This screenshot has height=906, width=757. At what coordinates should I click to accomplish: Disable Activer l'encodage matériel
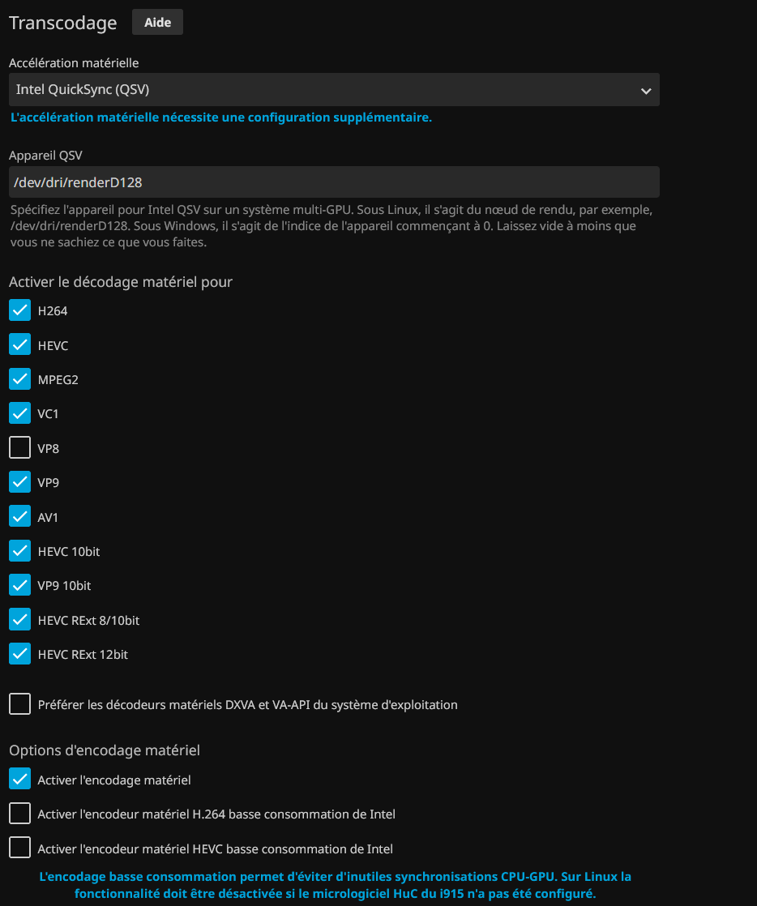(20, 780)
